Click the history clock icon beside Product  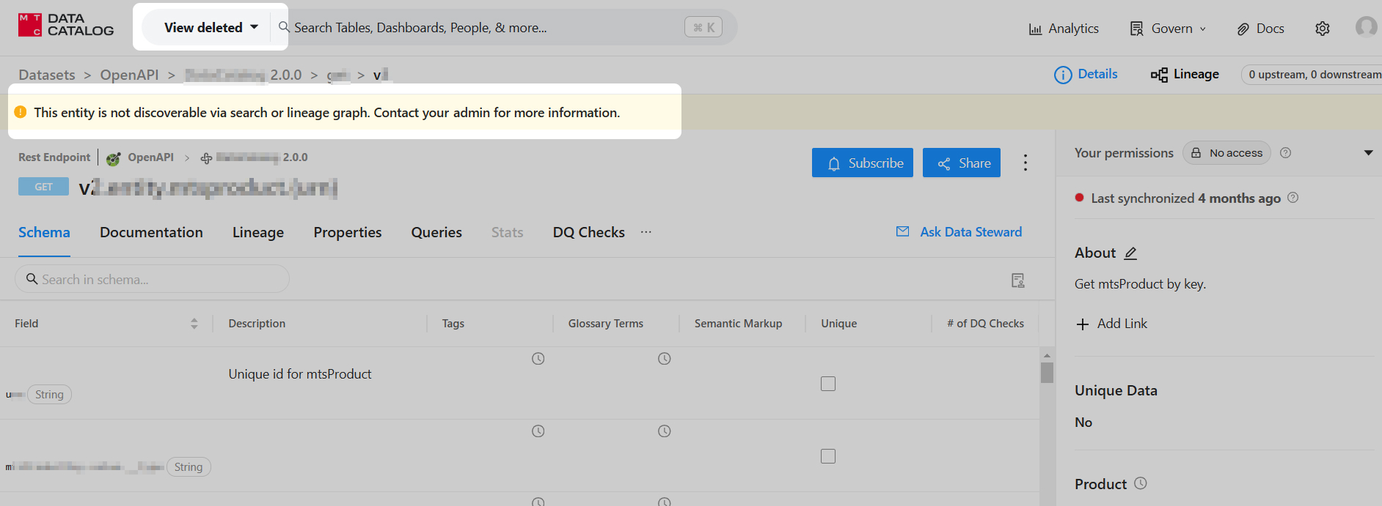[x=1141, y=483]
